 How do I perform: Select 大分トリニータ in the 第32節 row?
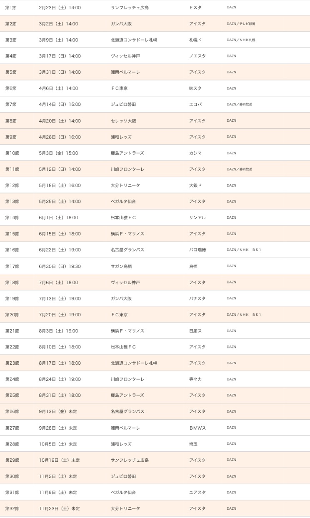coord(125,508)
